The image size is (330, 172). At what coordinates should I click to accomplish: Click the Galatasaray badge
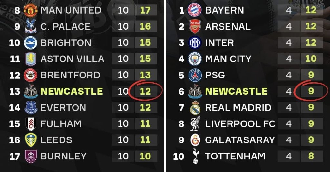[195, 140]
